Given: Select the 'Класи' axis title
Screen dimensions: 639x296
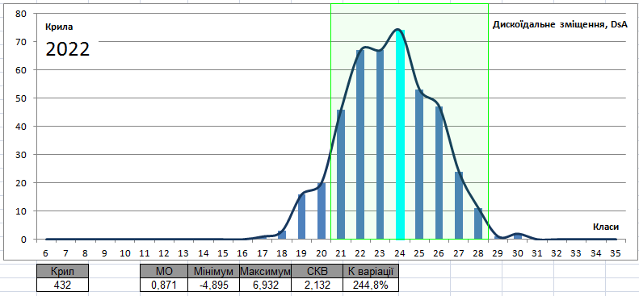Looking at the screenshot, I should (x=606, y=227).
